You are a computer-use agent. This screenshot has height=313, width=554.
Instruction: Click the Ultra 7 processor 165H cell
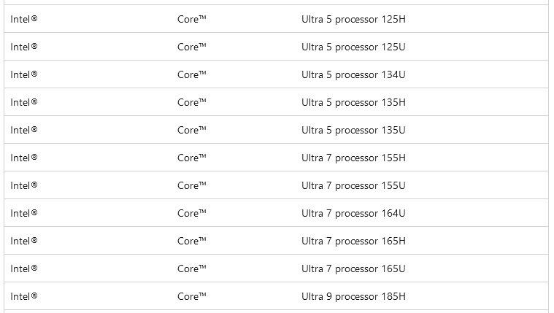[x=353, y=241]
